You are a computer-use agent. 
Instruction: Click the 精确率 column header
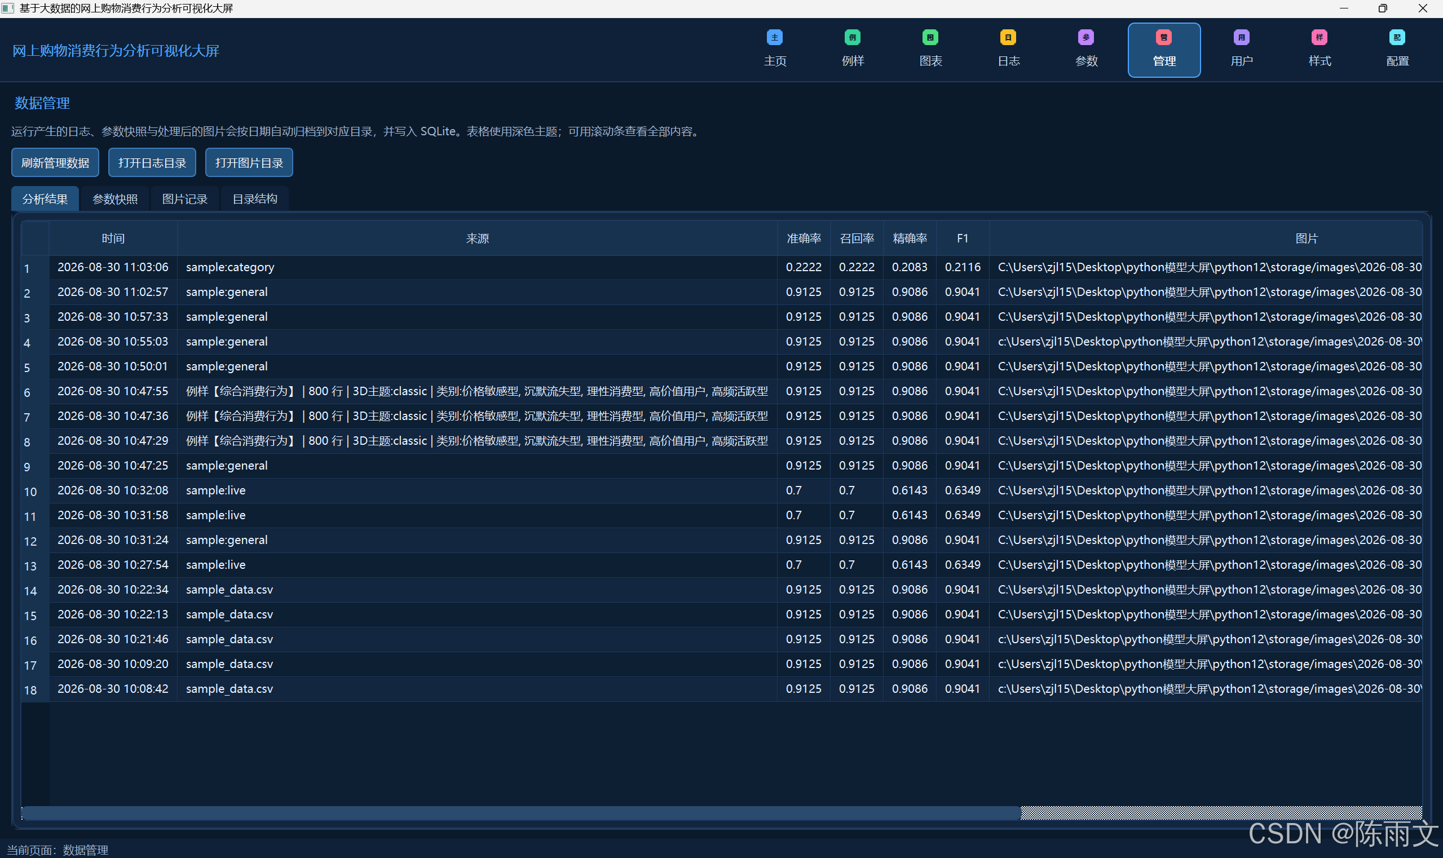point(910,238)
